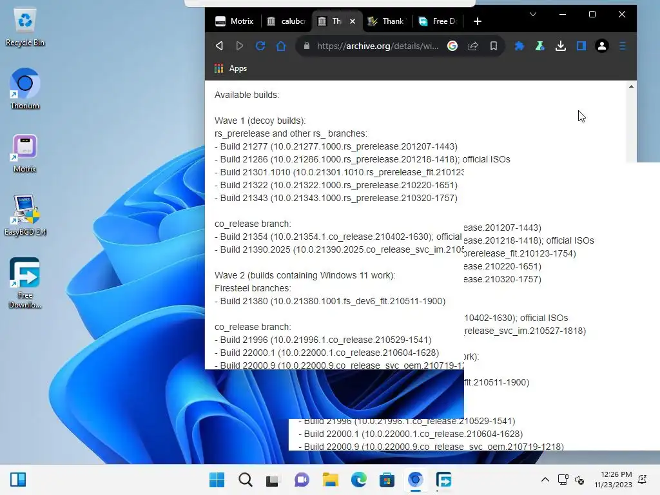This screenshot has width=660, height=495.
Task: Open a new browser tab
Action: (x=478, y=21)
